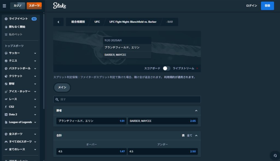Collapse the 勝者 market section
The height and width of the screenshot is (161, 280).
pos(196,111)
